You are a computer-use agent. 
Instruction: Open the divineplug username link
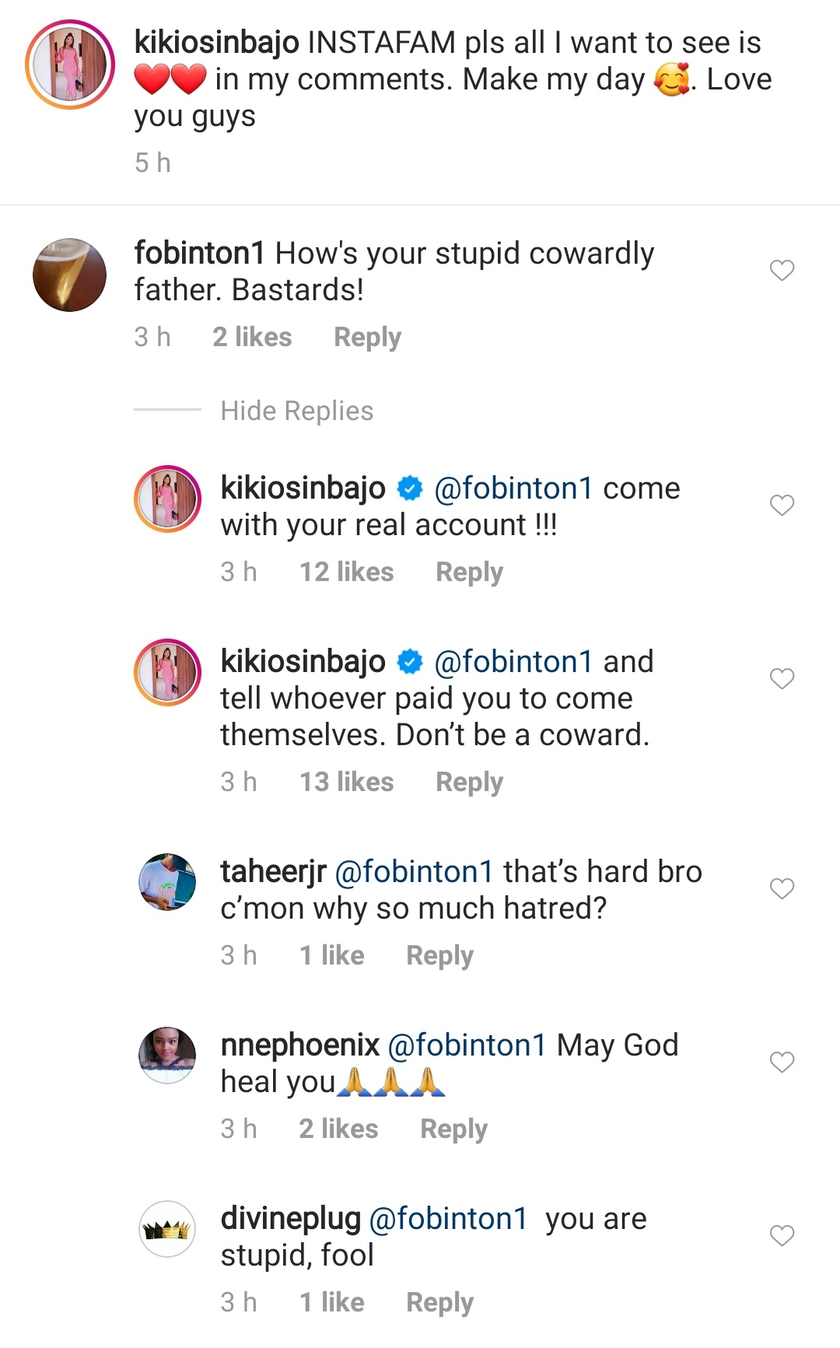[290, 1219]
